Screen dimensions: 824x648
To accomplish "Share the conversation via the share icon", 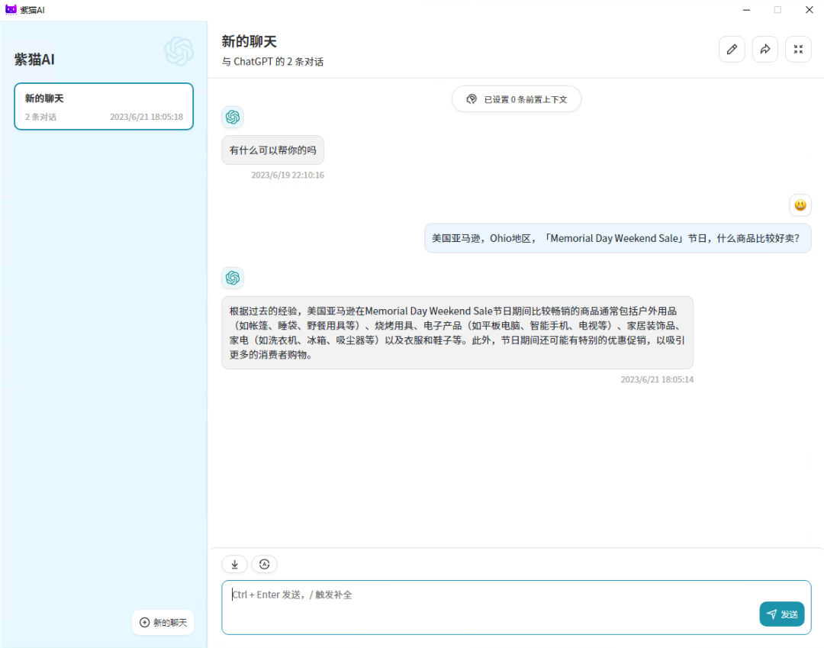I will pyautogui.click(x=765, y=49).
